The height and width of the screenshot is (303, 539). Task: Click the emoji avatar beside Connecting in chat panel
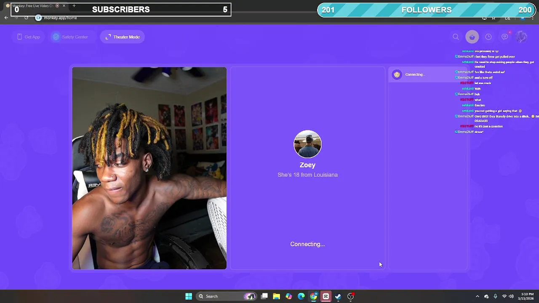click(397, 74)
